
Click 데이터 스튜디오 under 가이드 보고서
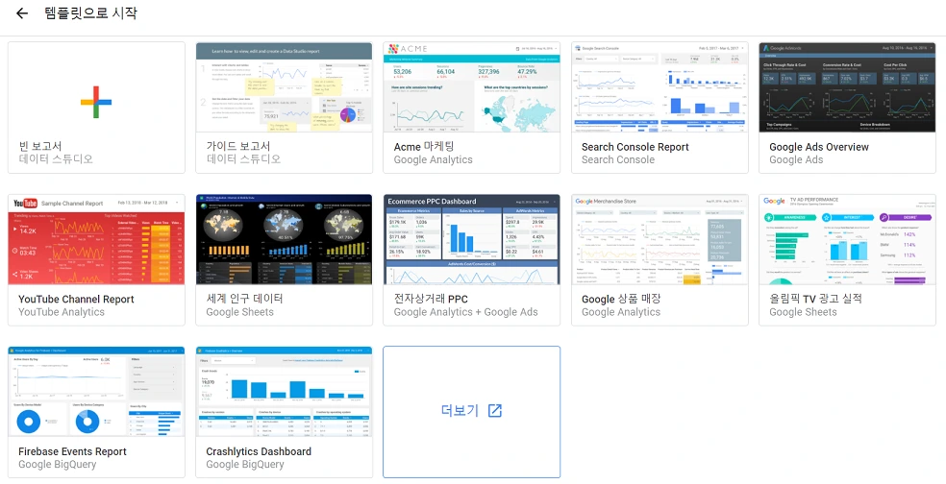pyautogui.click(x=244, y=159)
